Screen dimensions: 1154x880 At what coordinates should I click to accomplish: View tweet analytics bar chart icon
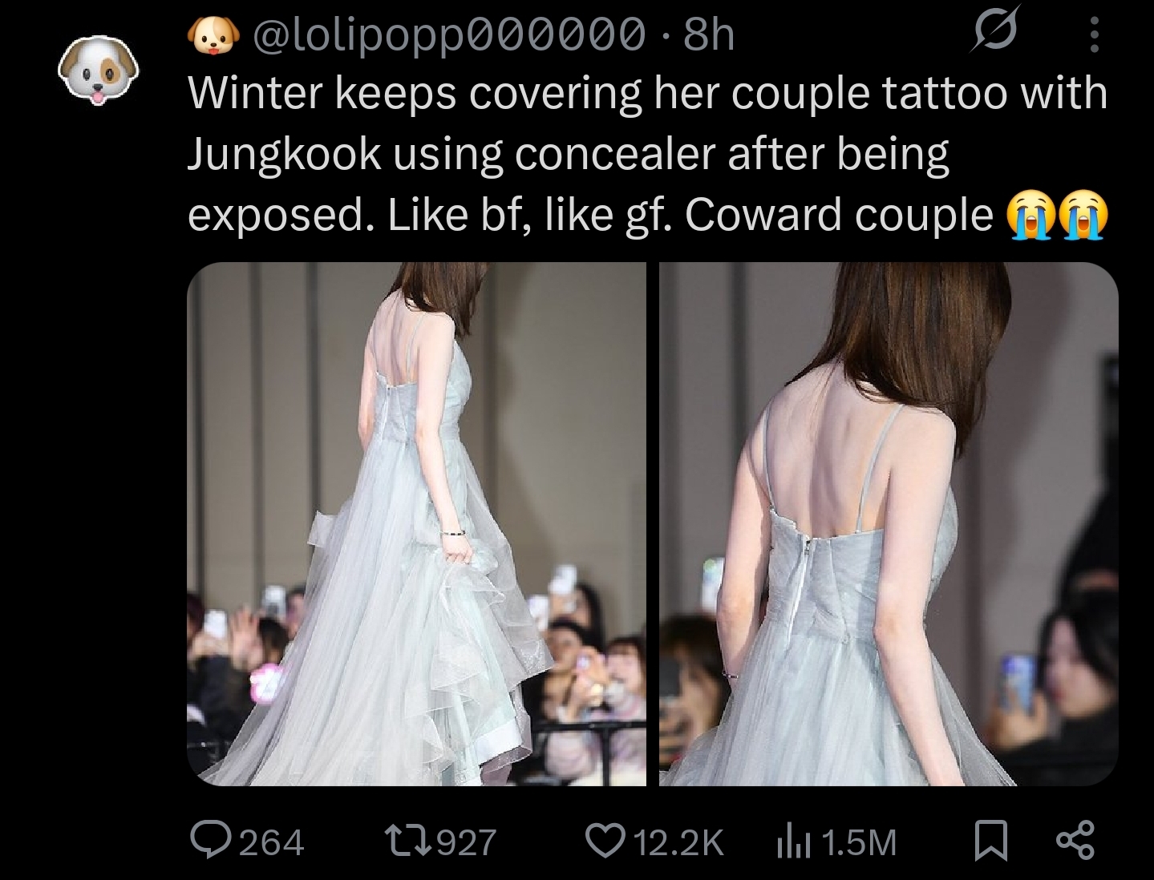coord(794,842)
